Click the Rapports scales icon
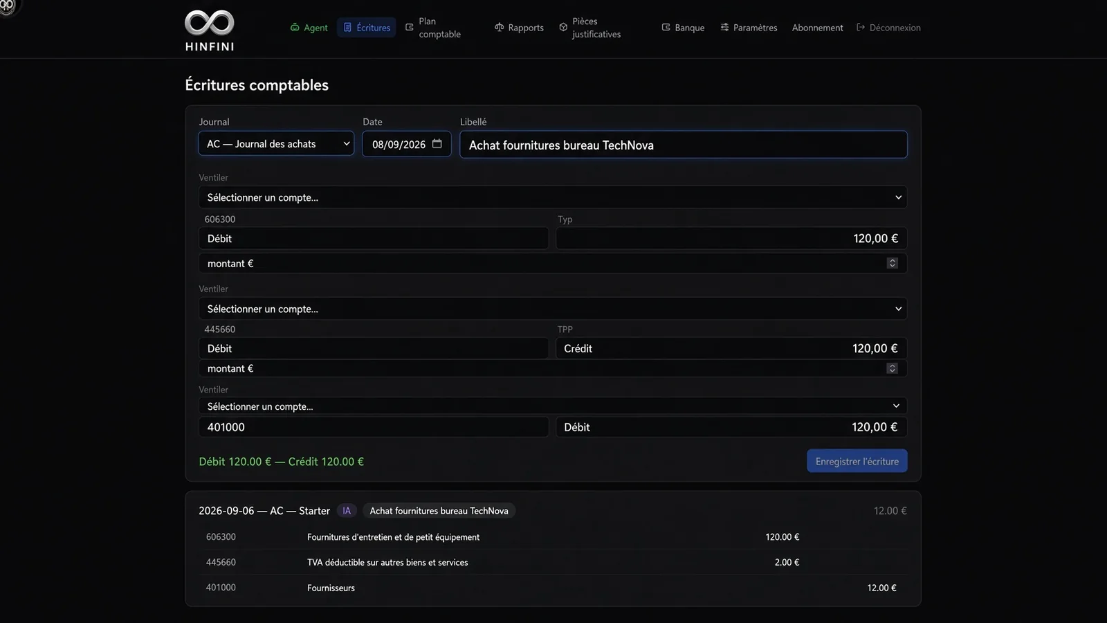Image resolution: width=1107 pixels, height=623 pixels. coord(499,28)
